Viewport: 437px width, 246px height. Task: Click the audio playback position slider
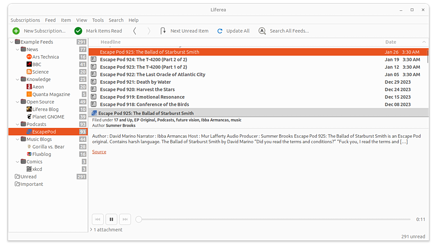(x=274, y=219)
